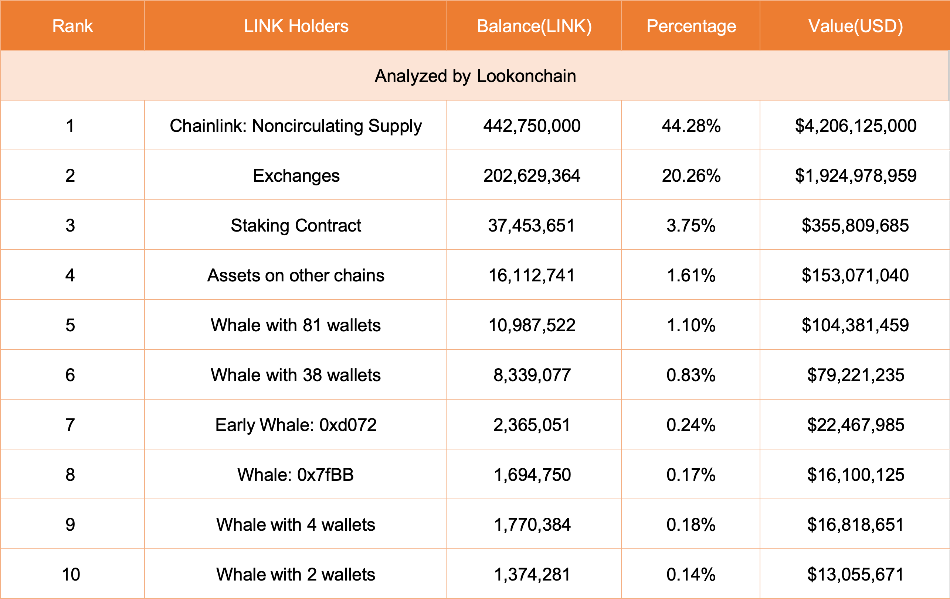Click Whale with 81 wallets row

[x=295, y=325]
